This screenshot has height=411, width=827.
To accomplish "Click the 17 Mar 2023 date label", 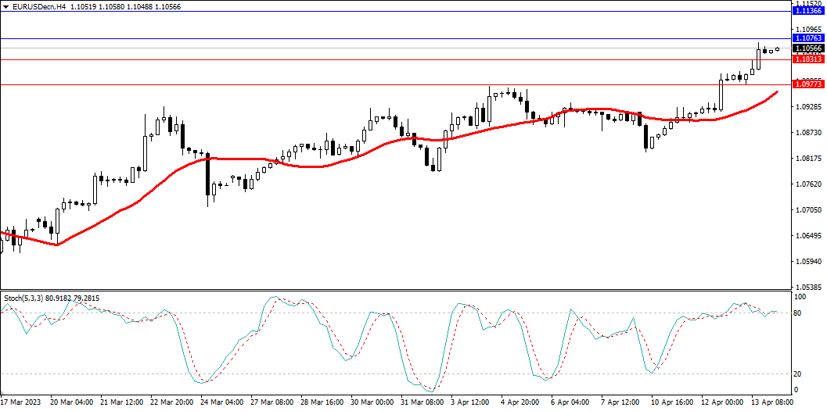I will pyautogui.click(x=20, y=402).
